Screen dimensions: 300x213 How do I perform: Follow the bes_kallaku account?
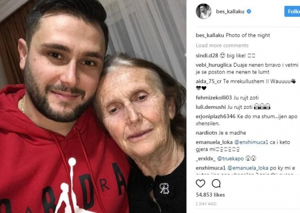[292, 11]
